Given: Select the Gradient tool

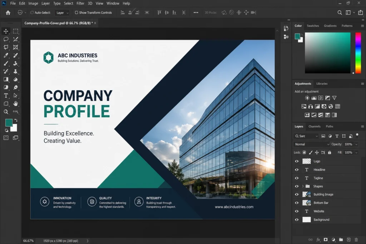Looking at the screenshot, I should point(6,80).
